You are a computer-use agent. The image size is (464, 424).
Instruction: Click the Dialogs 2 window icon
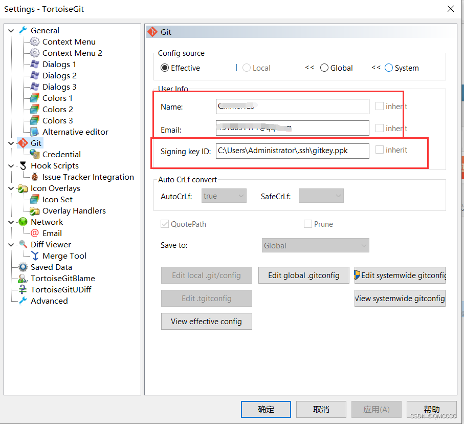tap(35, 75)
